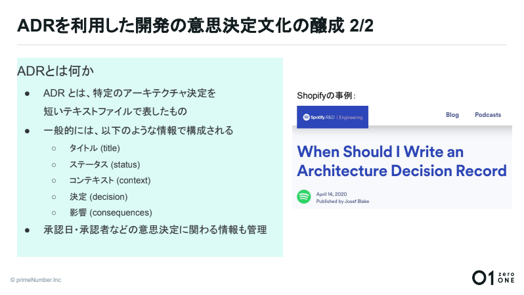The height and width of the screenshot is (295, 524).
Task: Click the 'タイトル (title)' sub-bullet
Action: pyautogui.click(x=95, y=148)
